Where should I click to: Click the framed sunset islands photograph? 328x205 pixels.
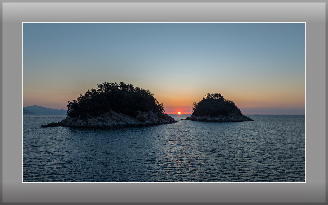pyautogui.click(x=164, y=102)
